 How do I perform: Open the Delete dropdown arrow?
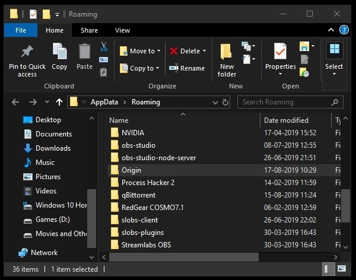point(204,51)
